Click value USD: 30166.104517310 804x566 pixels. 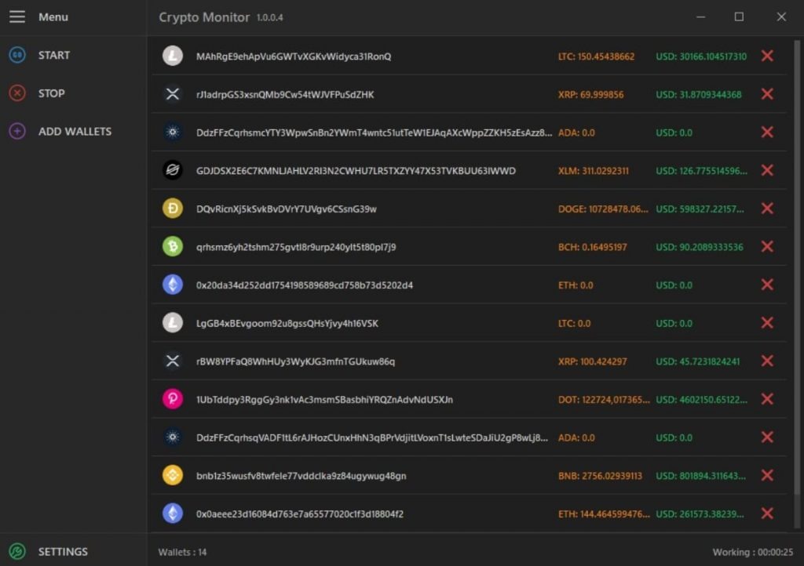click(701, 56)
